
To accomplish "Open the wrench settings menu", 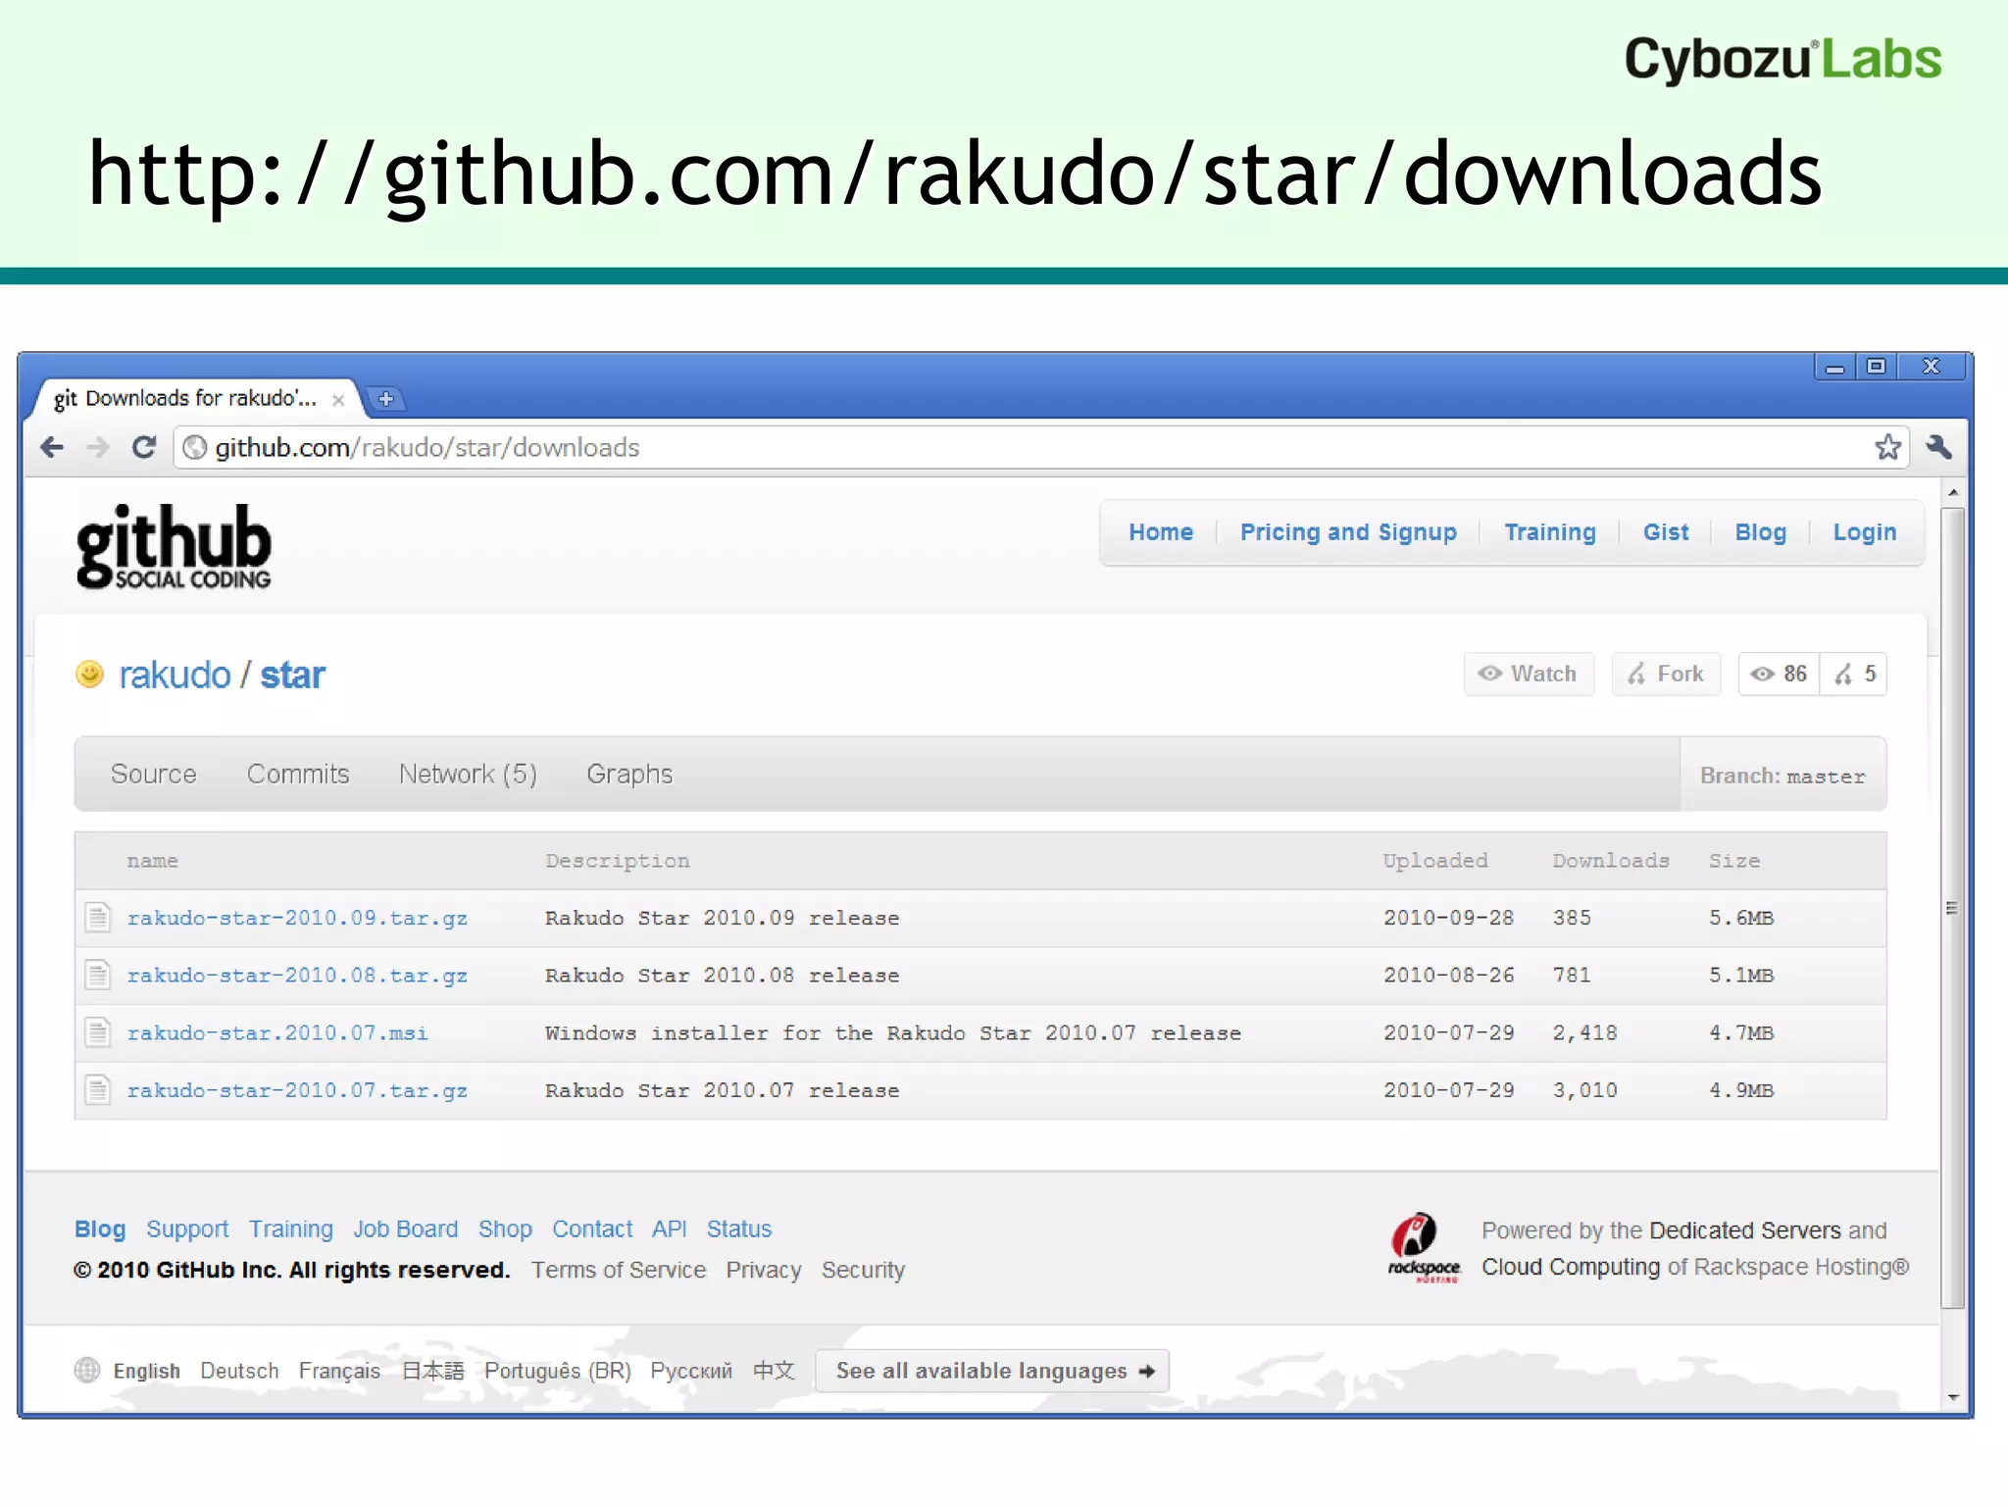I will point(1938,447).
